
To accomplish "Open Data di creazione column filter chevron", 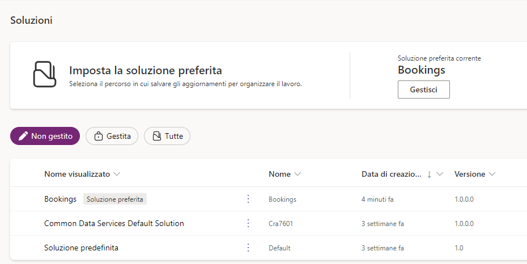I will click(x=440, y=174).
